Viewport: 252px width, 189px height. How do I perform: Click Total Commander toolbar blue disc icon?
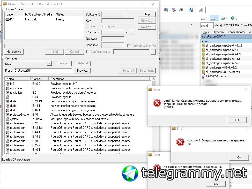(x=191, y=10)
